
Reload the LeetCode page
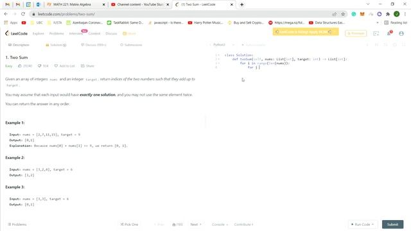coord(23,14)
